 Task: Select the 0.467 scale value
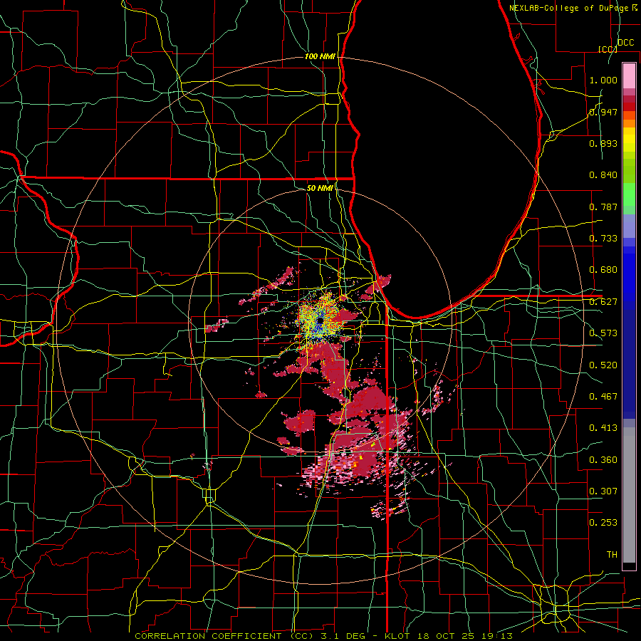coord(603,397)
